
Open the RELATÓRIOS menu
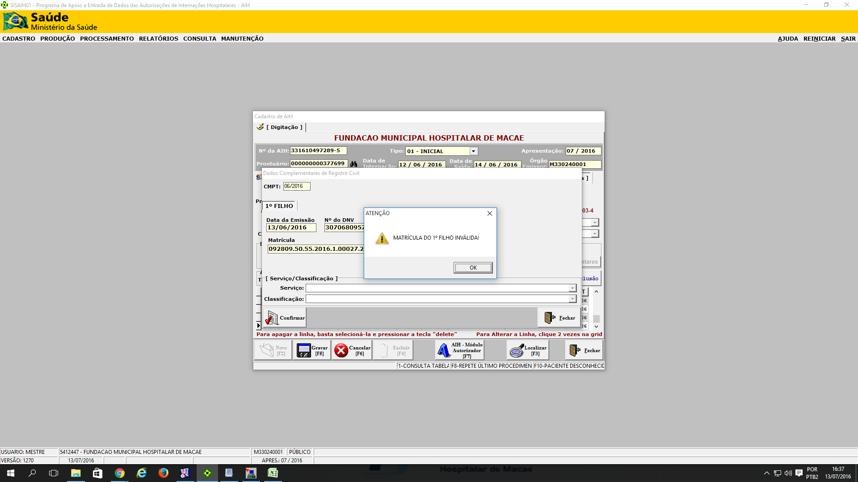click(158, 39)
